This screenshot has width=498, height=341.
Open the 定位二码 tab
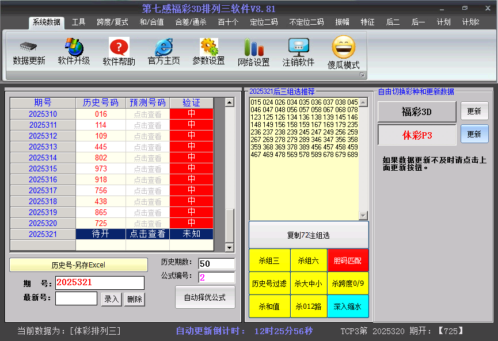tap(264, 22)
